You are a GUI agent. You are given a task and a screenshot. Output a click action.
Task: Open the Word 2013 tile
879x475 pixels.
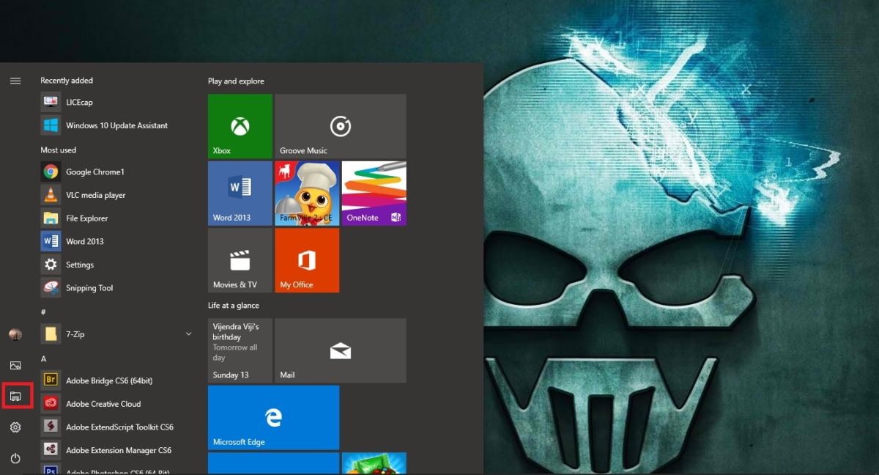pyautogui.click(x=240, y=193)
